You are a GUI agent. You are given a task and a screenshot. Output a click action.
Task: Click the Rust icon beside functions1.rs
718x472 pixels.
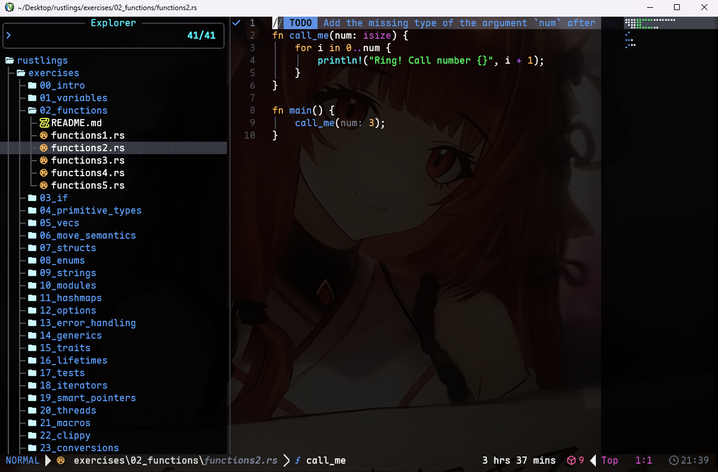pyautogui.click(x=43, y=136)
